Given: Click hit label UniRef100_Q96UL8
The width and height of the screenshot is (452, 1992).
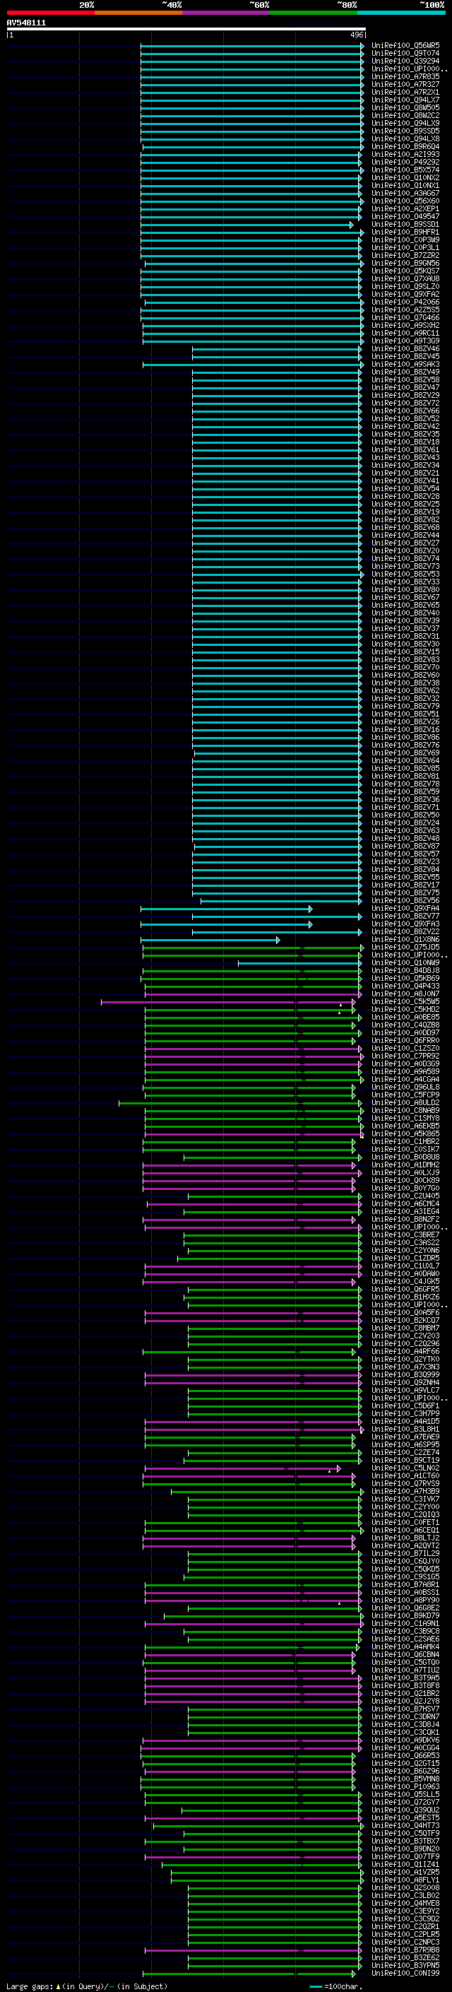Looking at the screenshot, I should pyautogui.click(x=405, y=1088).
